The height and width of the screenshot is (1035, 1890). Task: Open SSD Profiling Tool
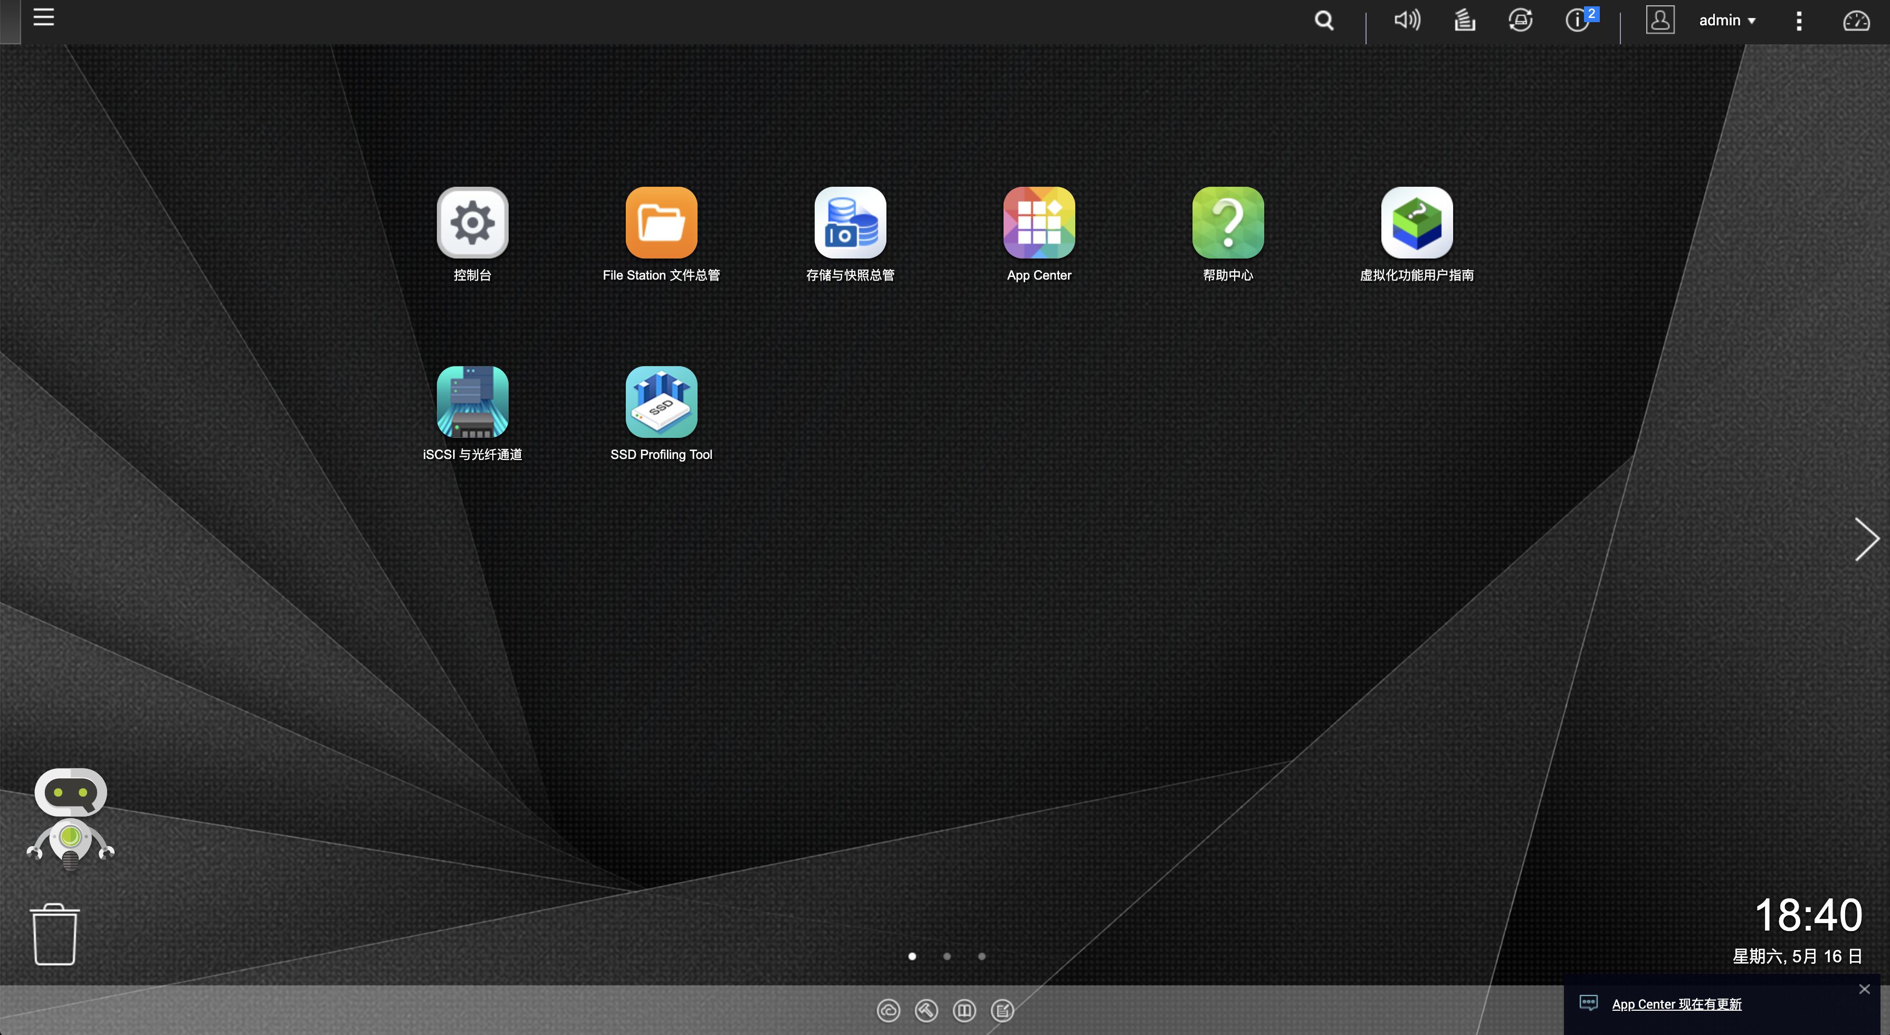[x=661, y=402]
